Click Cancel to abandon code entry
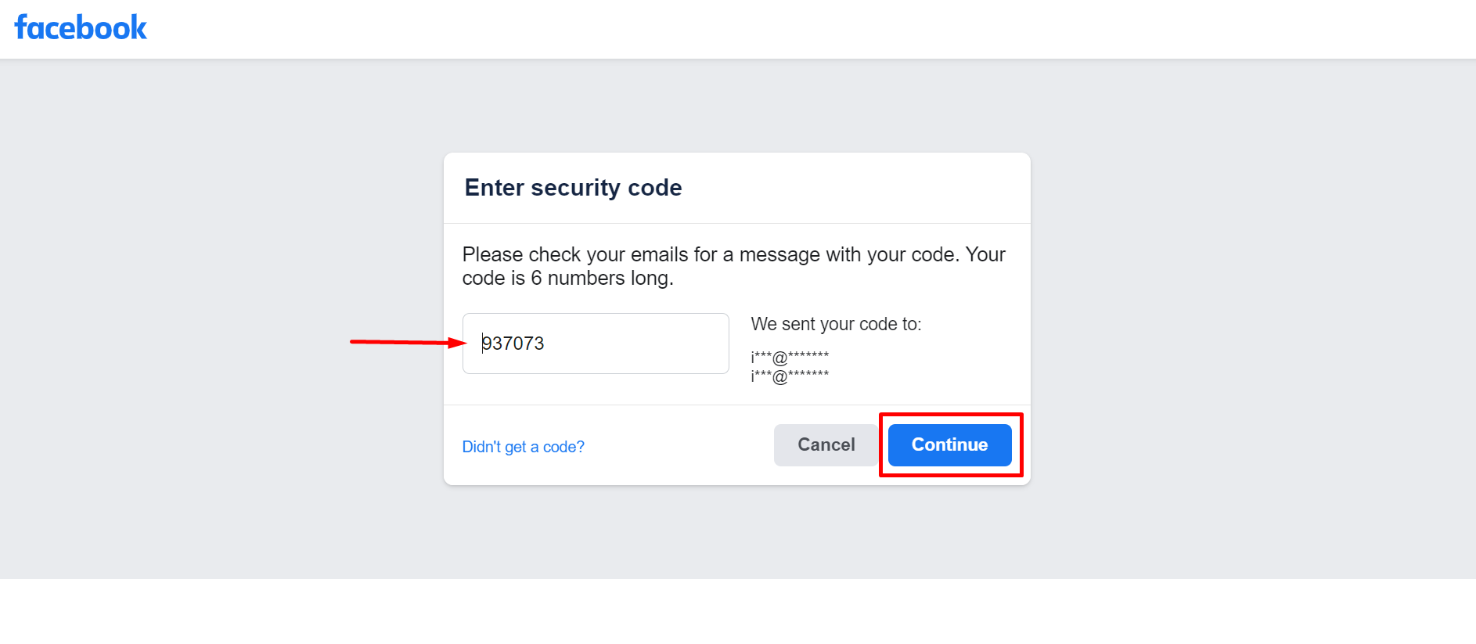Viewport: 1476px width, 644px height. pos(826,444)
